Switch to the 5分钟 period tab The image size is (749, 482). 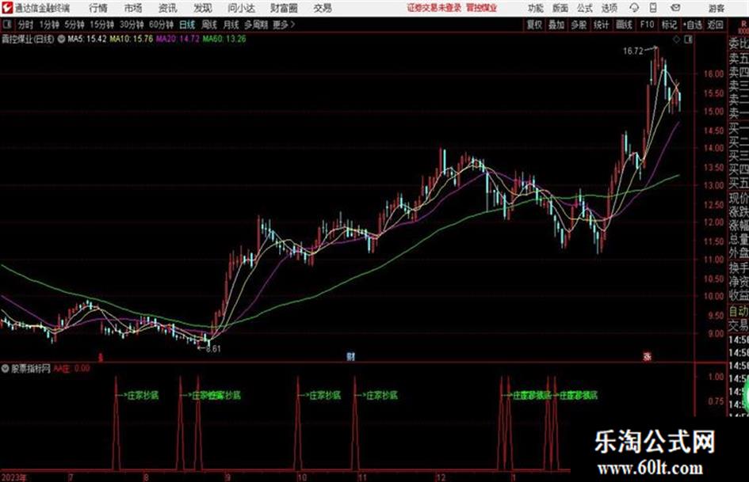[x=74, y=25]
